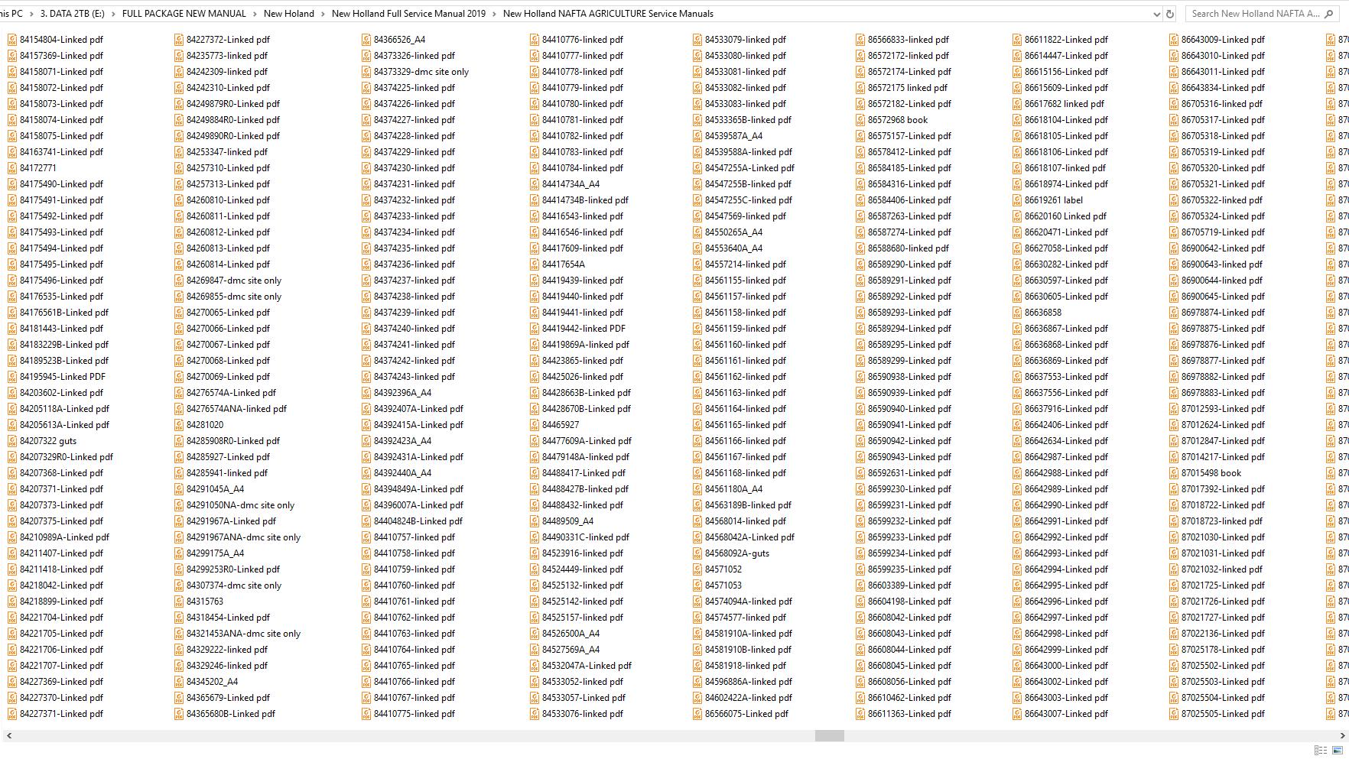
Task: Switch to large thumbnails view icon
Action: pyautogui.click(x=1338, y=751)
